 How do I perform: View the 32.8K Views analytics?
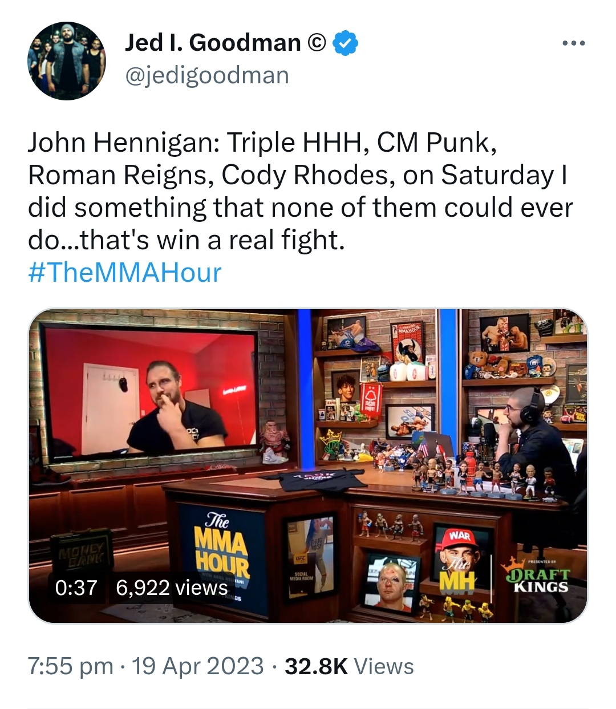pos(349,666)
